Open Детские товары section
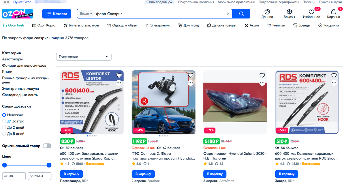Screen dimensions: 346x186 [222, 25]
